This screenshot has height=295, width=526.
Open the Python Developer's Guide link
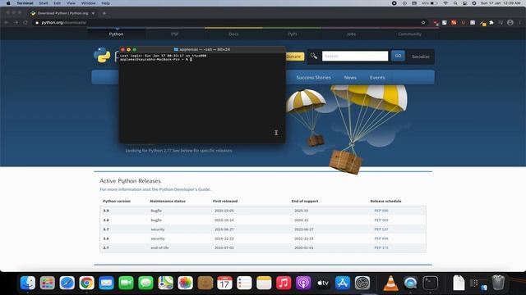coord(185,189)
